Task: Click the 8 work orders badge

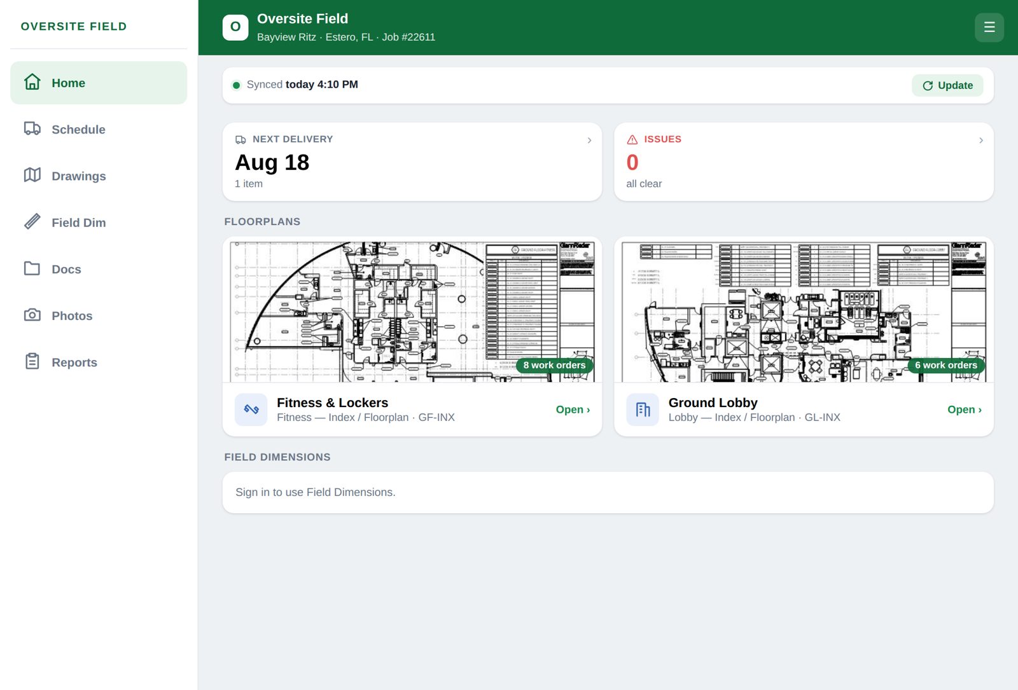Action: click(554, 365)
